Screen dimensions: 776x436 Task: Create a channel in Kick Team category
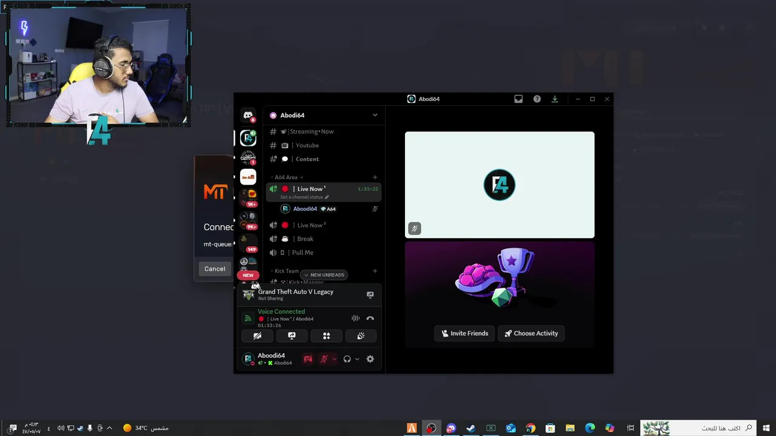point(375,271)
